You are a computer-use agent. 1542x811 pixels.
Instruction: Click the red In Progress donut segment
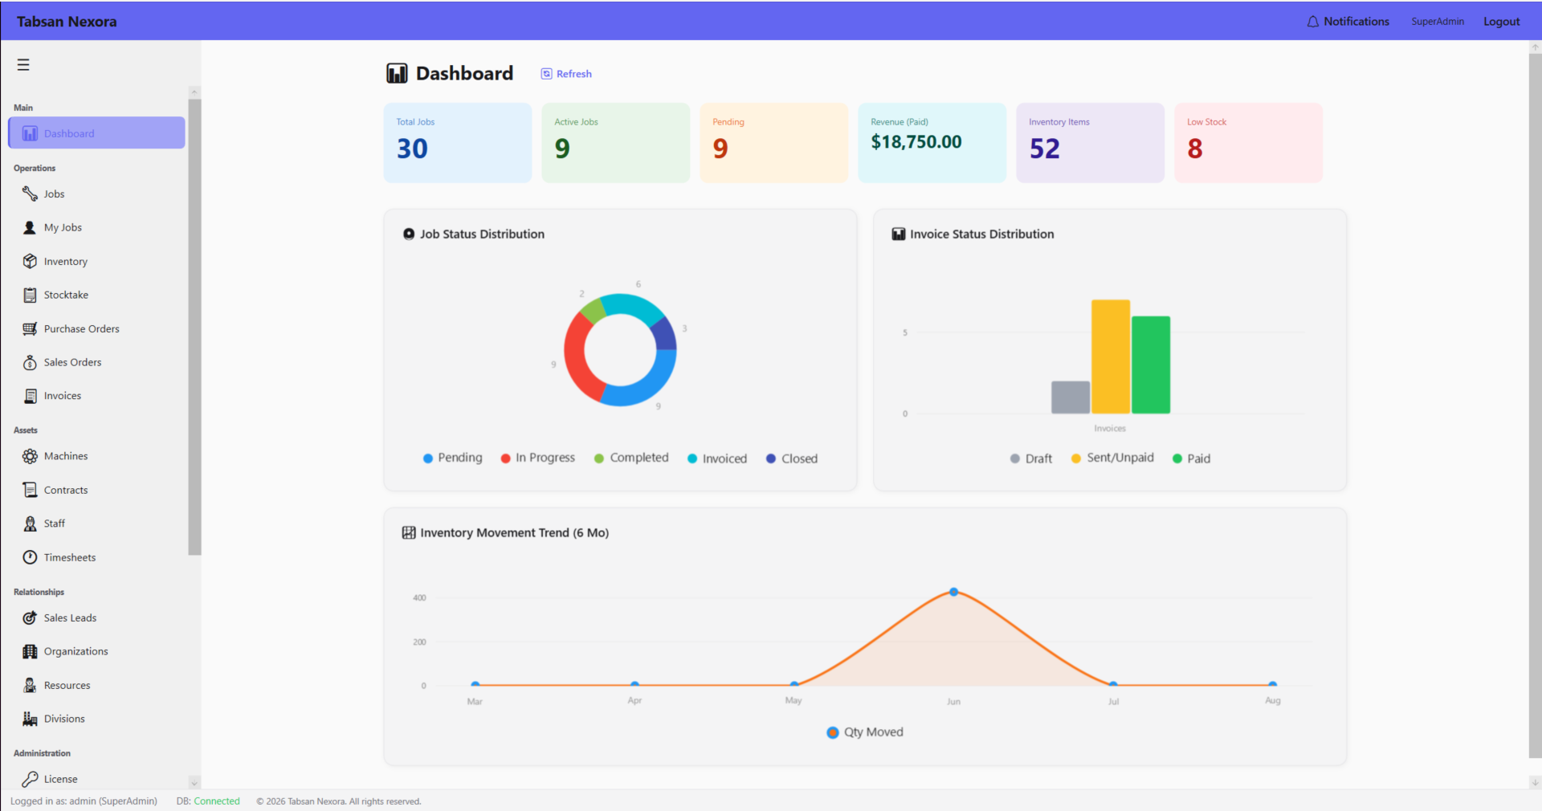coord(575,357)
